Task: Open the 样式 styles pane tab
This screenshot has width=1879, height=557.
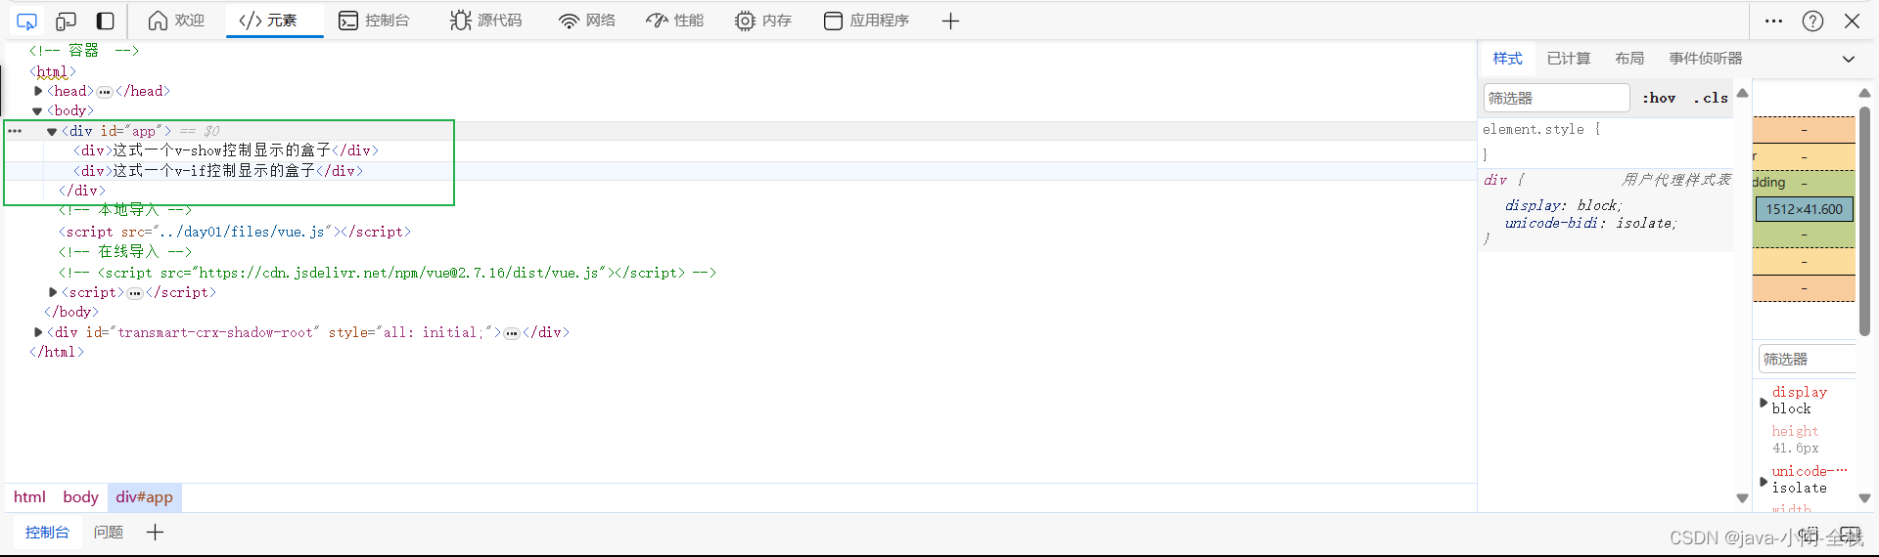Action: pyautogui.click(x=1507, y=59)
